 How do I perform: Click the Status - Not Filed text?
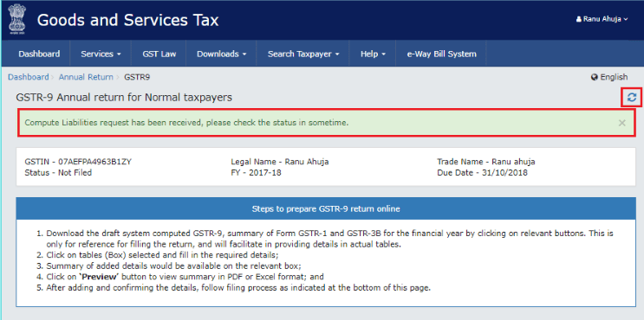click(x=58, y=172)
